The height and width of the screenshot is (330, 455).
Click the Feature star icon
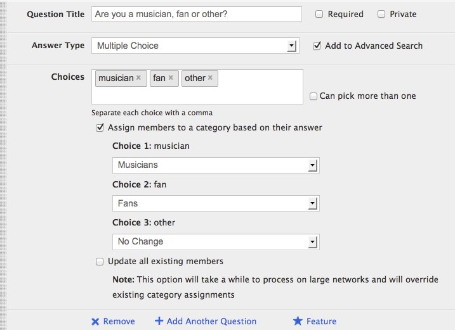tap(298, 320)
